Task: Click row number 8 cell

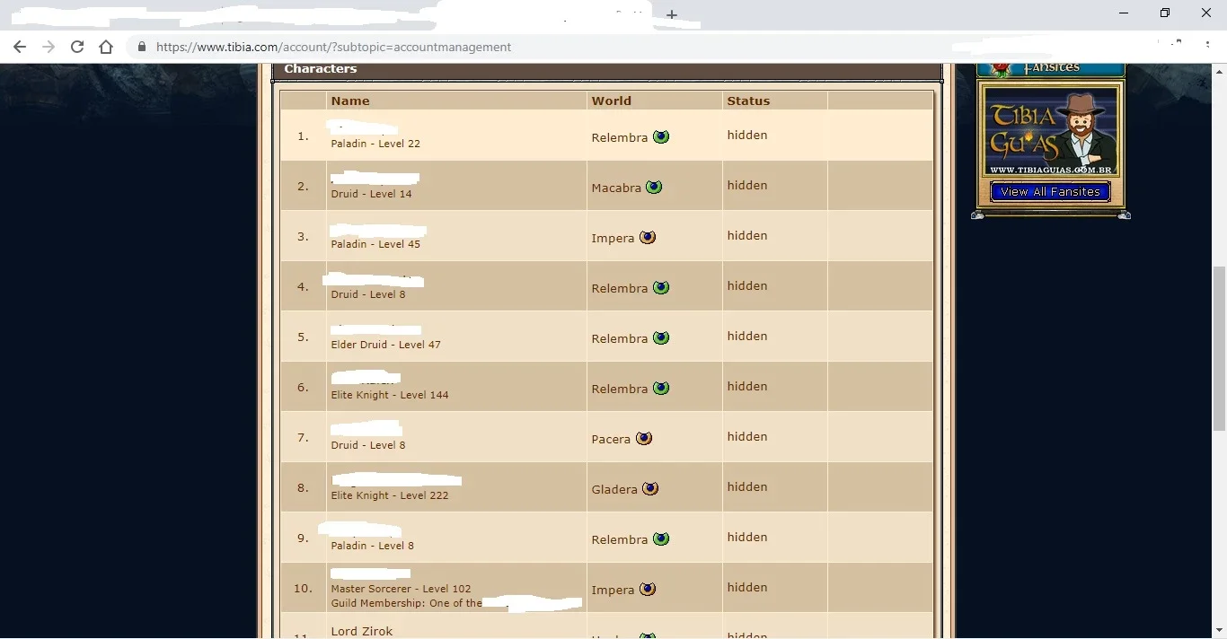Action: 303,487
